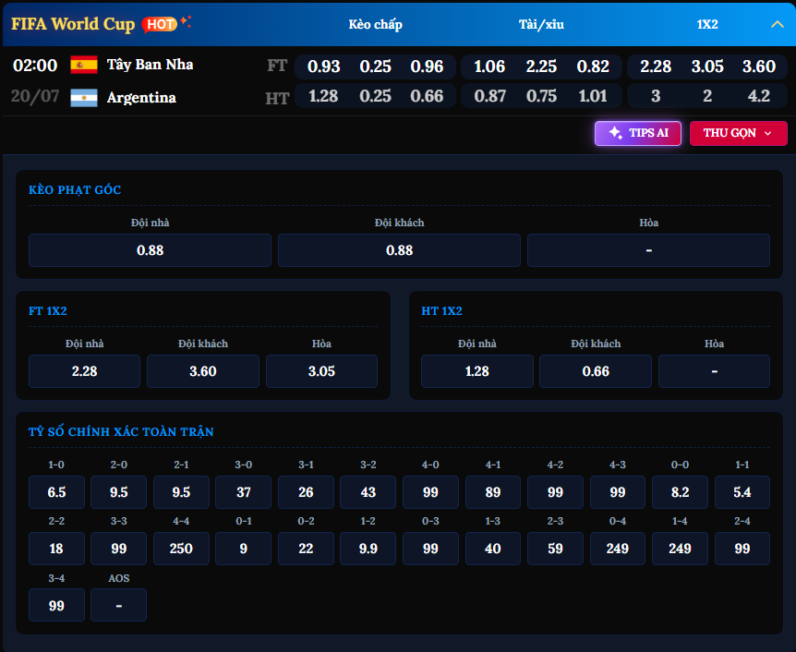Image resolution: width=796 pixels, height=652 pixels.
Task: Bet correct score 0-2 at 22
Action: 306,549
